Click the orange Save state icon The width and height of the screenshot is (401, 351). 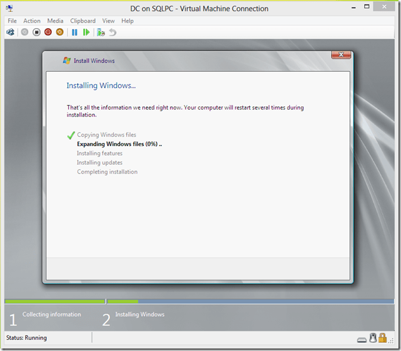click(60, 32)
